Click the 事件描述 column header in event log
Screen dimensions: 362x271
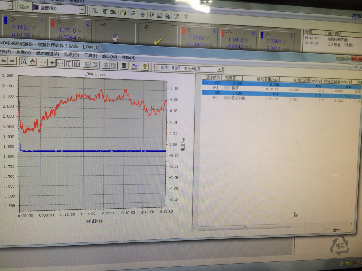(x=344, y=33)
